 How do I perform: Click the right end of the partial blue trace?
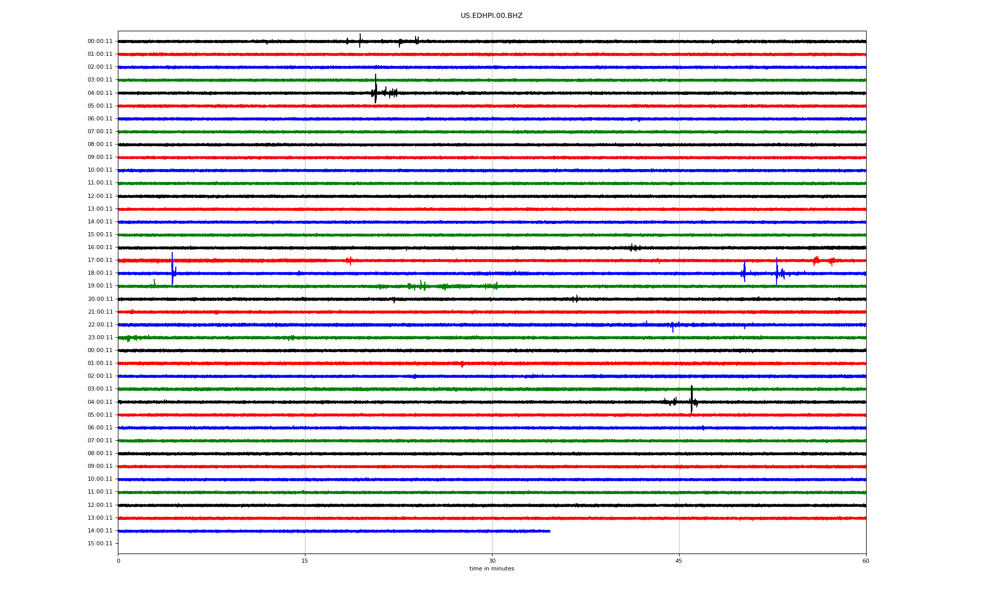549,531
